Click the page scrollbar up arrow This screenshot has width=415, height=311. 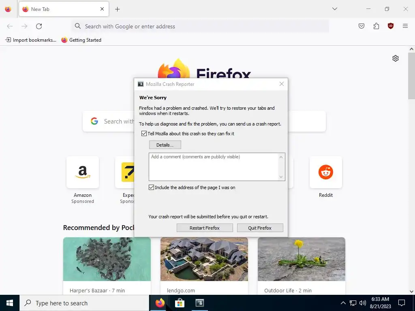click(411, 49)
